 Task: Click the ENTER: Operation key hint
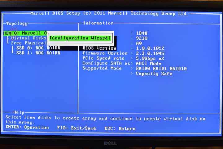(x=27, y=127)
